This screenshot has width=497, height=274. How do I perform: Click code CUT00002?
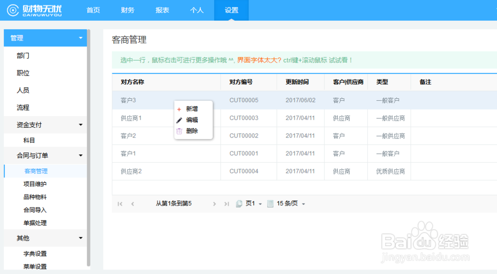click(244, 136)
